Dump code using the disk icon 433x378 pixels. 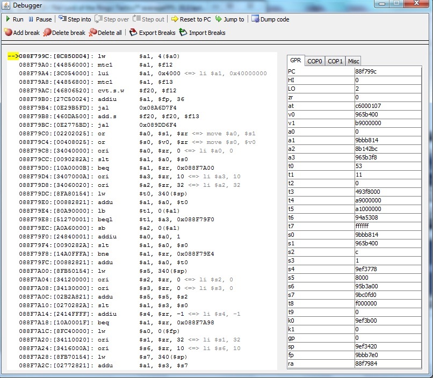[x=270, y=19]
